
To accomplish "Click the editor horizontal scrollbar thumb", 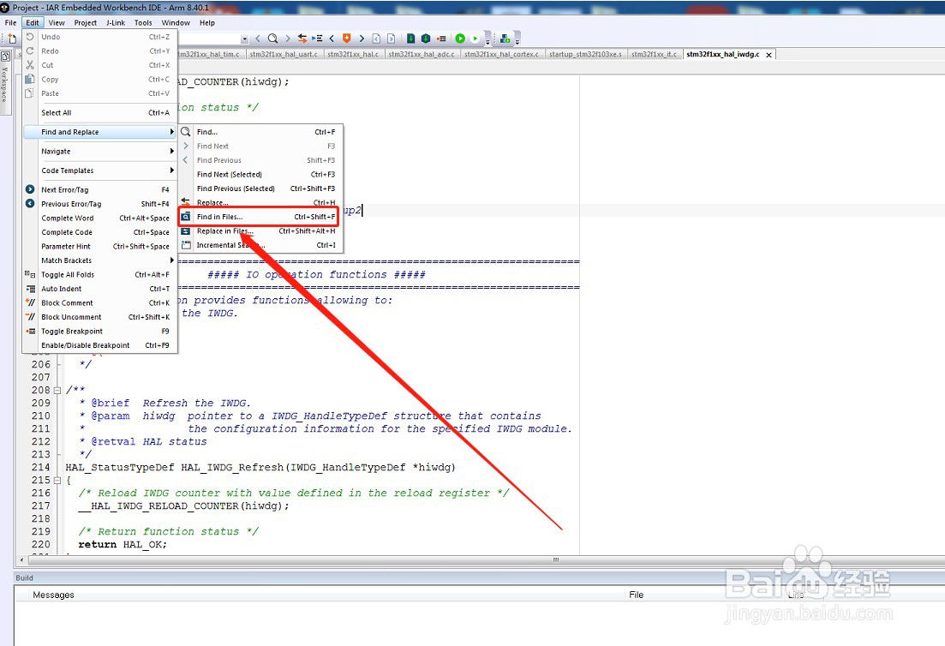I will [554, 559].
